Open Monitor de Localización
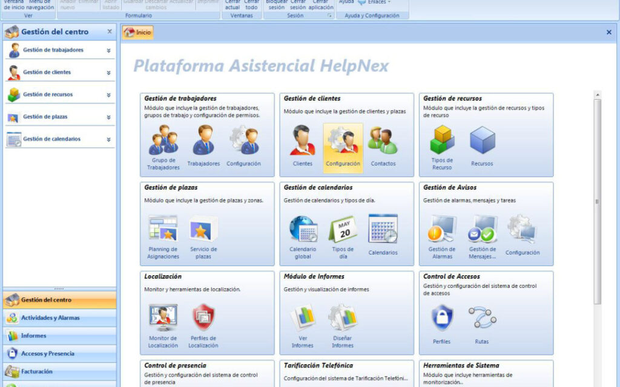This screenshot has width=620, height=387. [x=163, y=319]
